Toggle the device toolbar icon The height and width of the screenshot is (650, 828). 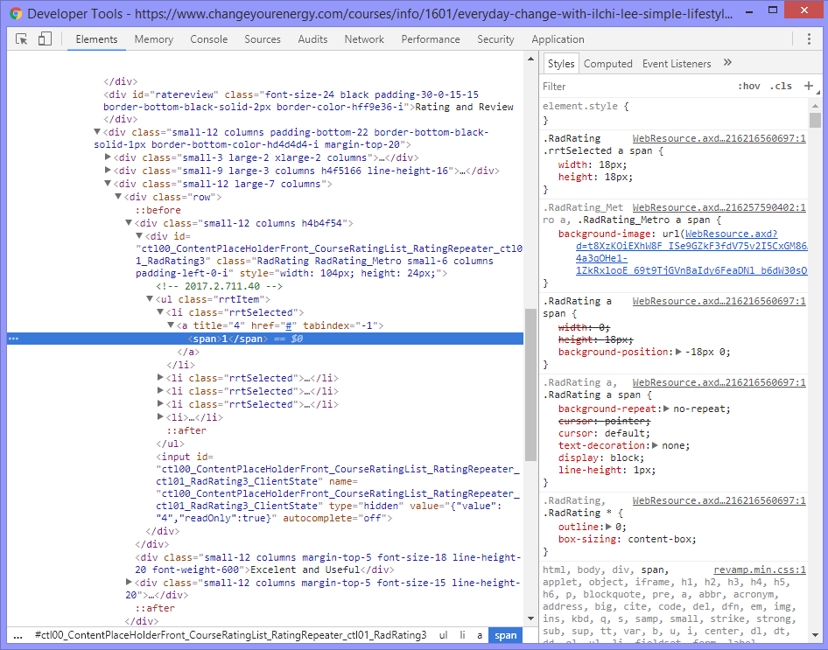(x=45, y=39)
